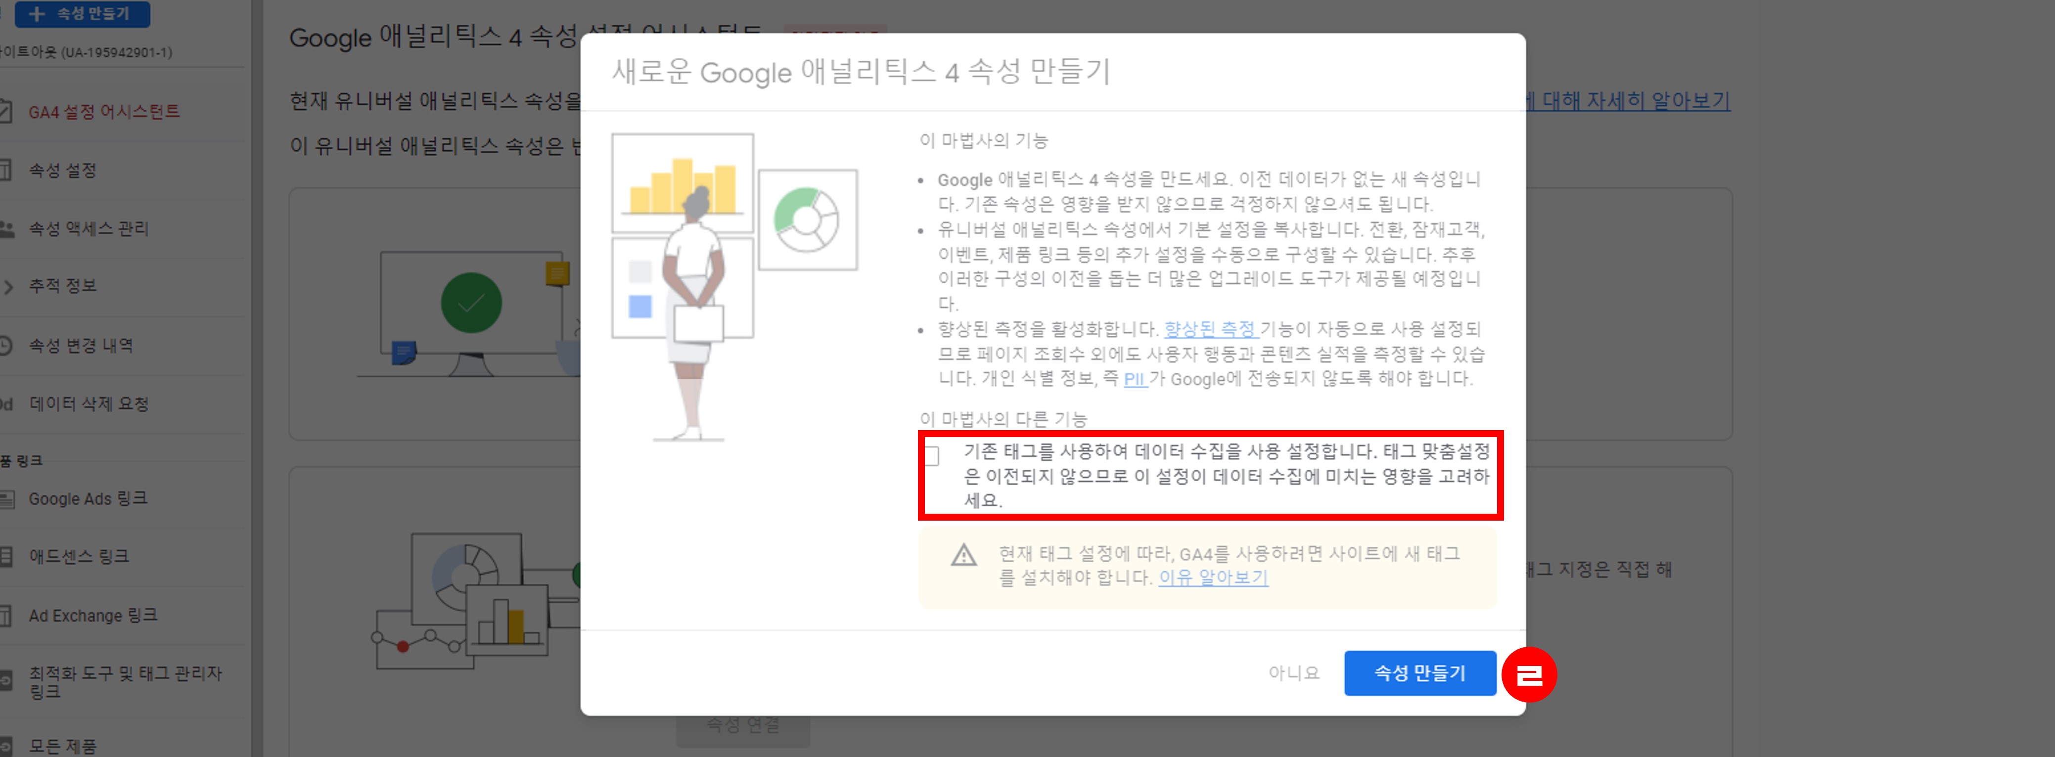
Task: Open the 이유 알아보기 link
Action: (1213, 578)
